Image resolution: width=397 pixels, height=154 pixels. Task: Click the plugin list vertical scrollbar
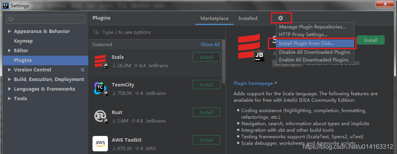223,61
